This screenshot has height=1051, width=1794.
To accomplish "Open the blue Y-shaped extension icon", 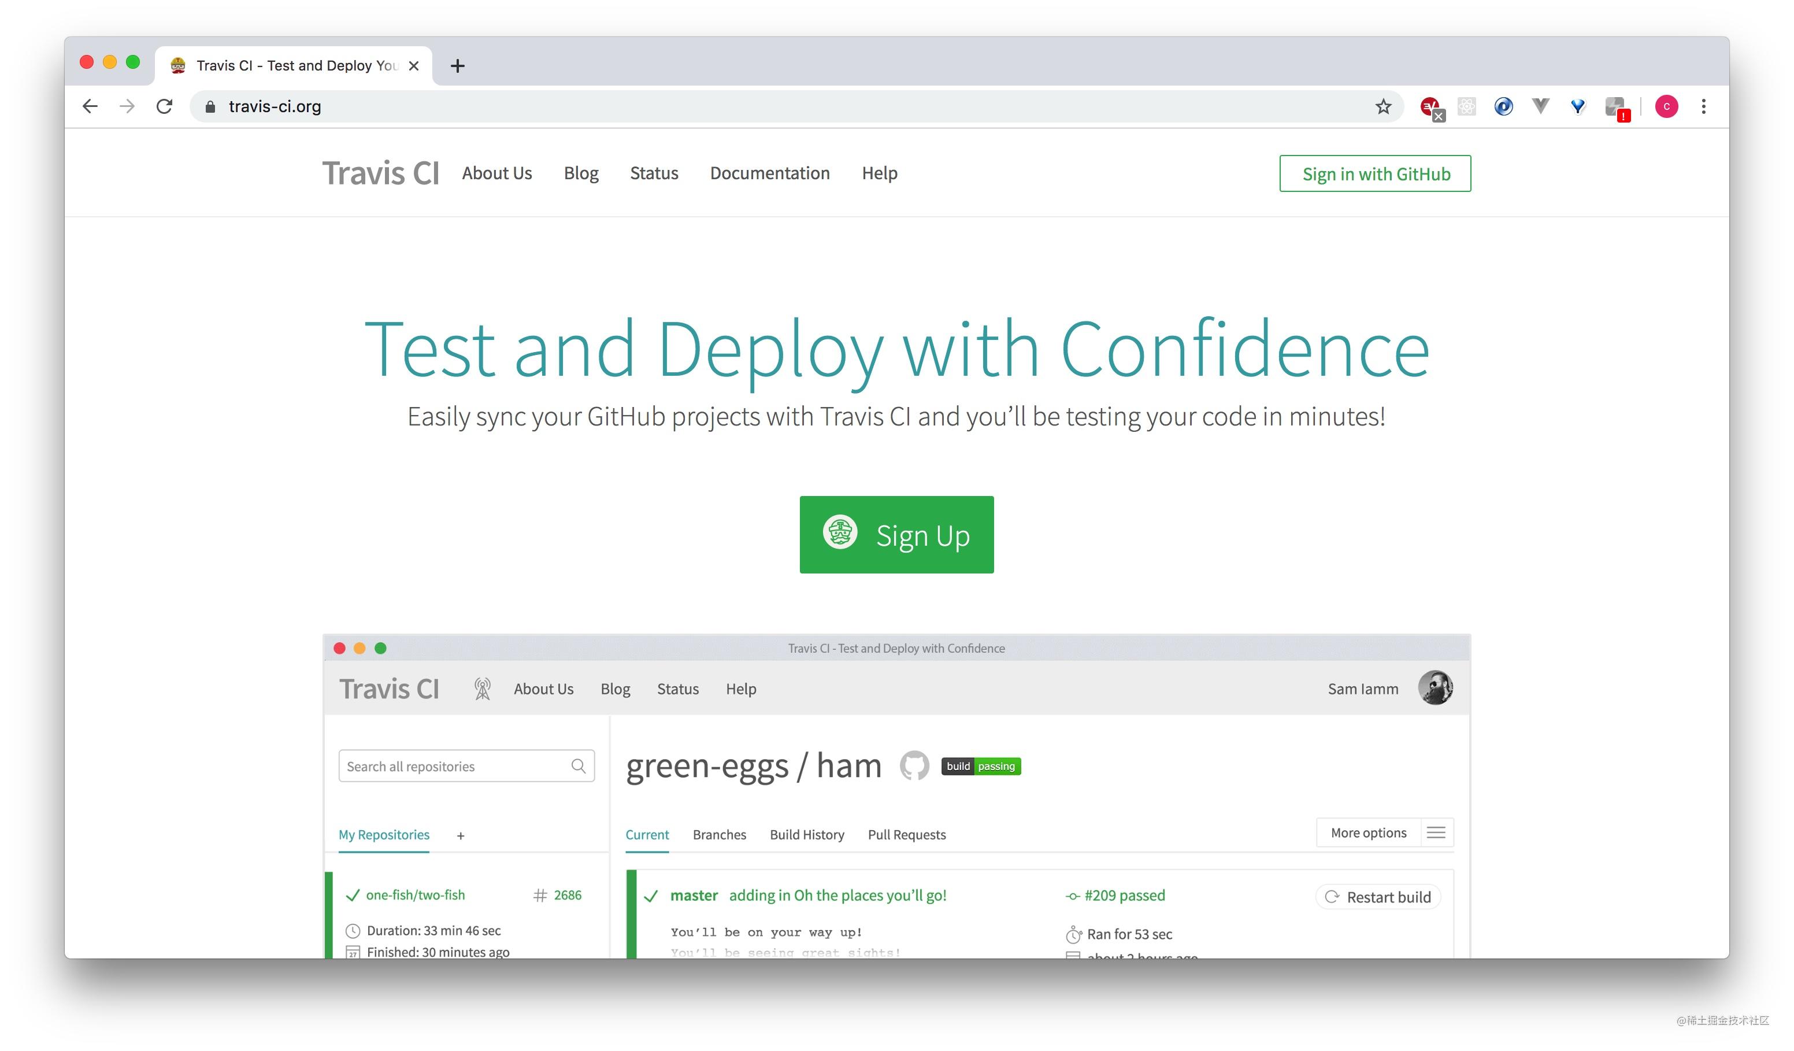I will pyautogui.click(x=1578, y=106).
